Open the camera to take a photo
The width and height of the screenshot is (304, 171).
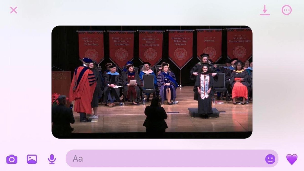click(x=12, y=159)
